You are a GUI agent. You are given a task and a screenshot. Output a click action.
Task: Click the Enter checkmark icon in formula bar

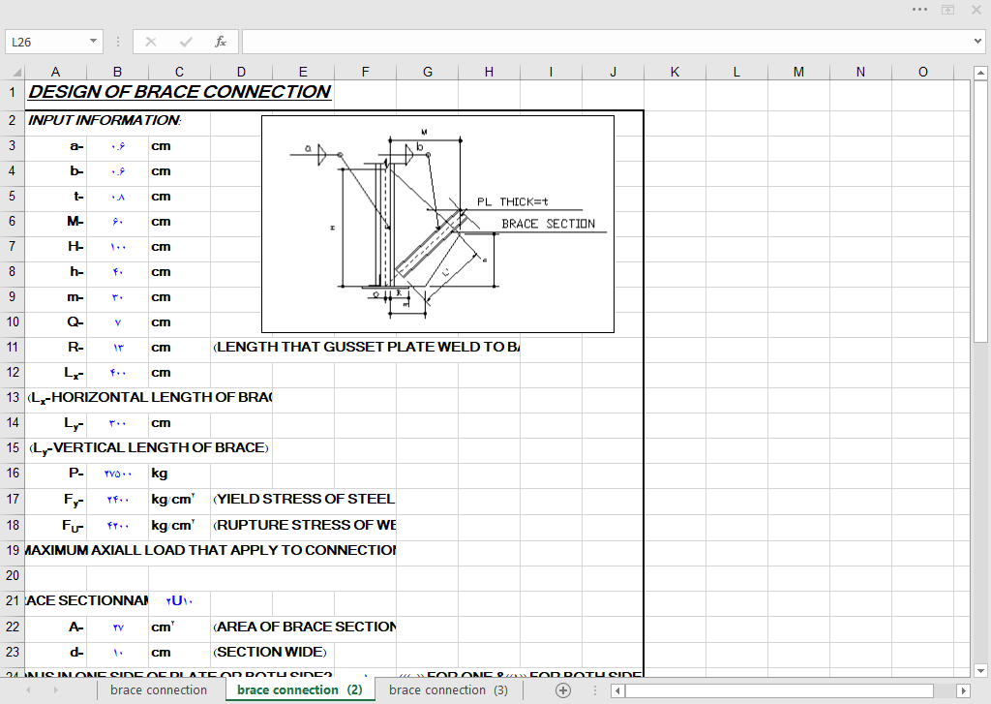coord(185,42)
